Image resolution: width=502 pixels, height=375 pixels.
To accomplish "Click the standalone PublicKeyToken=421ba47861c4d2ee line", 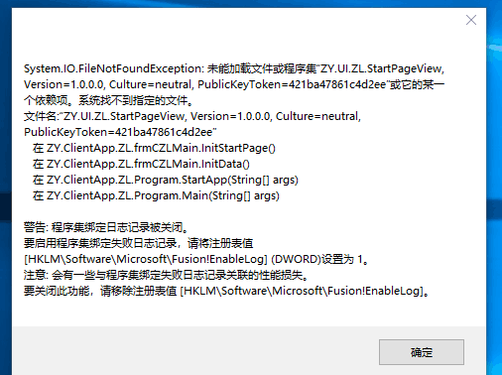I will point(120,132).
